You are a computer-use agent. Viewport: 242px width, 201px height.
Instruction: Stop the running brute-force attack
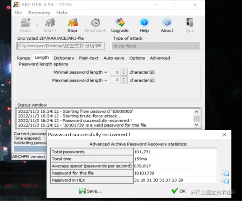point(72,25)
